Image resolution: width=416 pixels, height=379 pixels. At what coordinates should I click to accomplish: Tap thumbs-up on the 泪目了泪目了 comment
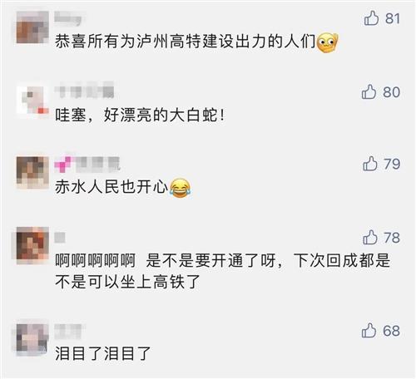click(369, 331)
